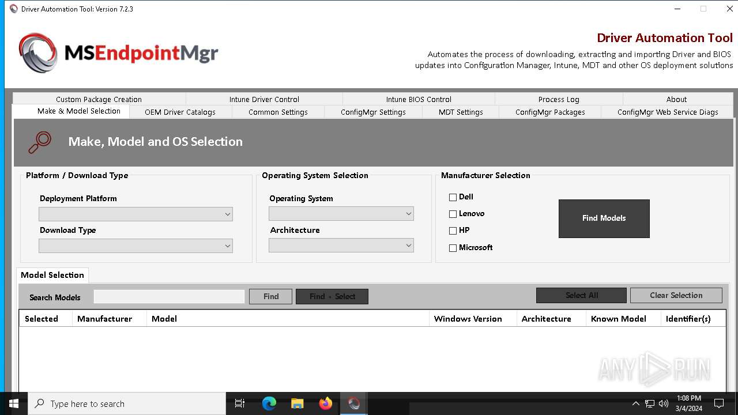Viewport: 738px width, 415px height.
Task: Check the Lenovo manufacturer box
Action: pos(453,214)
